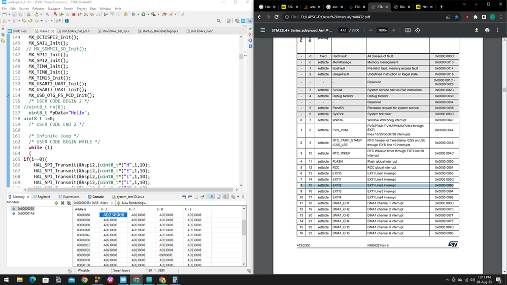Switch to the Registers view tab
The height and width of the screenshot is (285, 507).
[42, 197]
